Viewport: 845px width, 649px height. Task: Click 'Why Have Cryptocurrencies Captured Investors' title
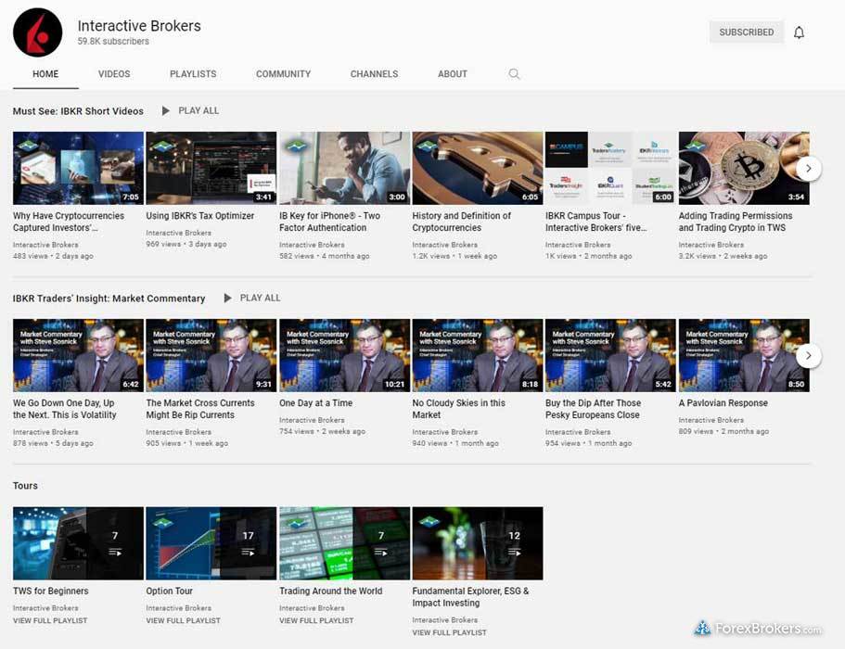tap(69, 222)
